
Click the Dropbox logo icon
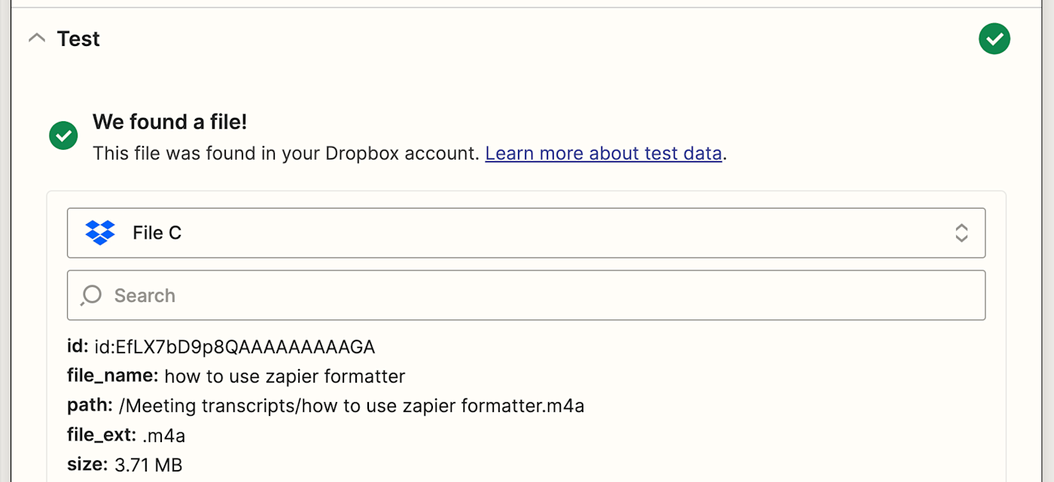[100, 233]
